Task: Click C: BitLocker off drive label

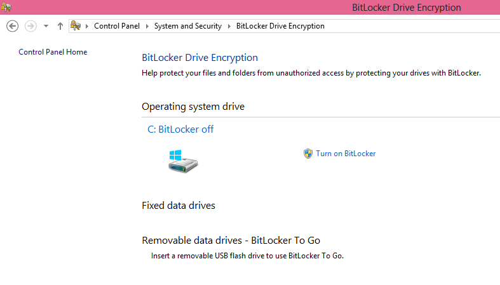Action: pyautogui.click(x=180, y=129)
